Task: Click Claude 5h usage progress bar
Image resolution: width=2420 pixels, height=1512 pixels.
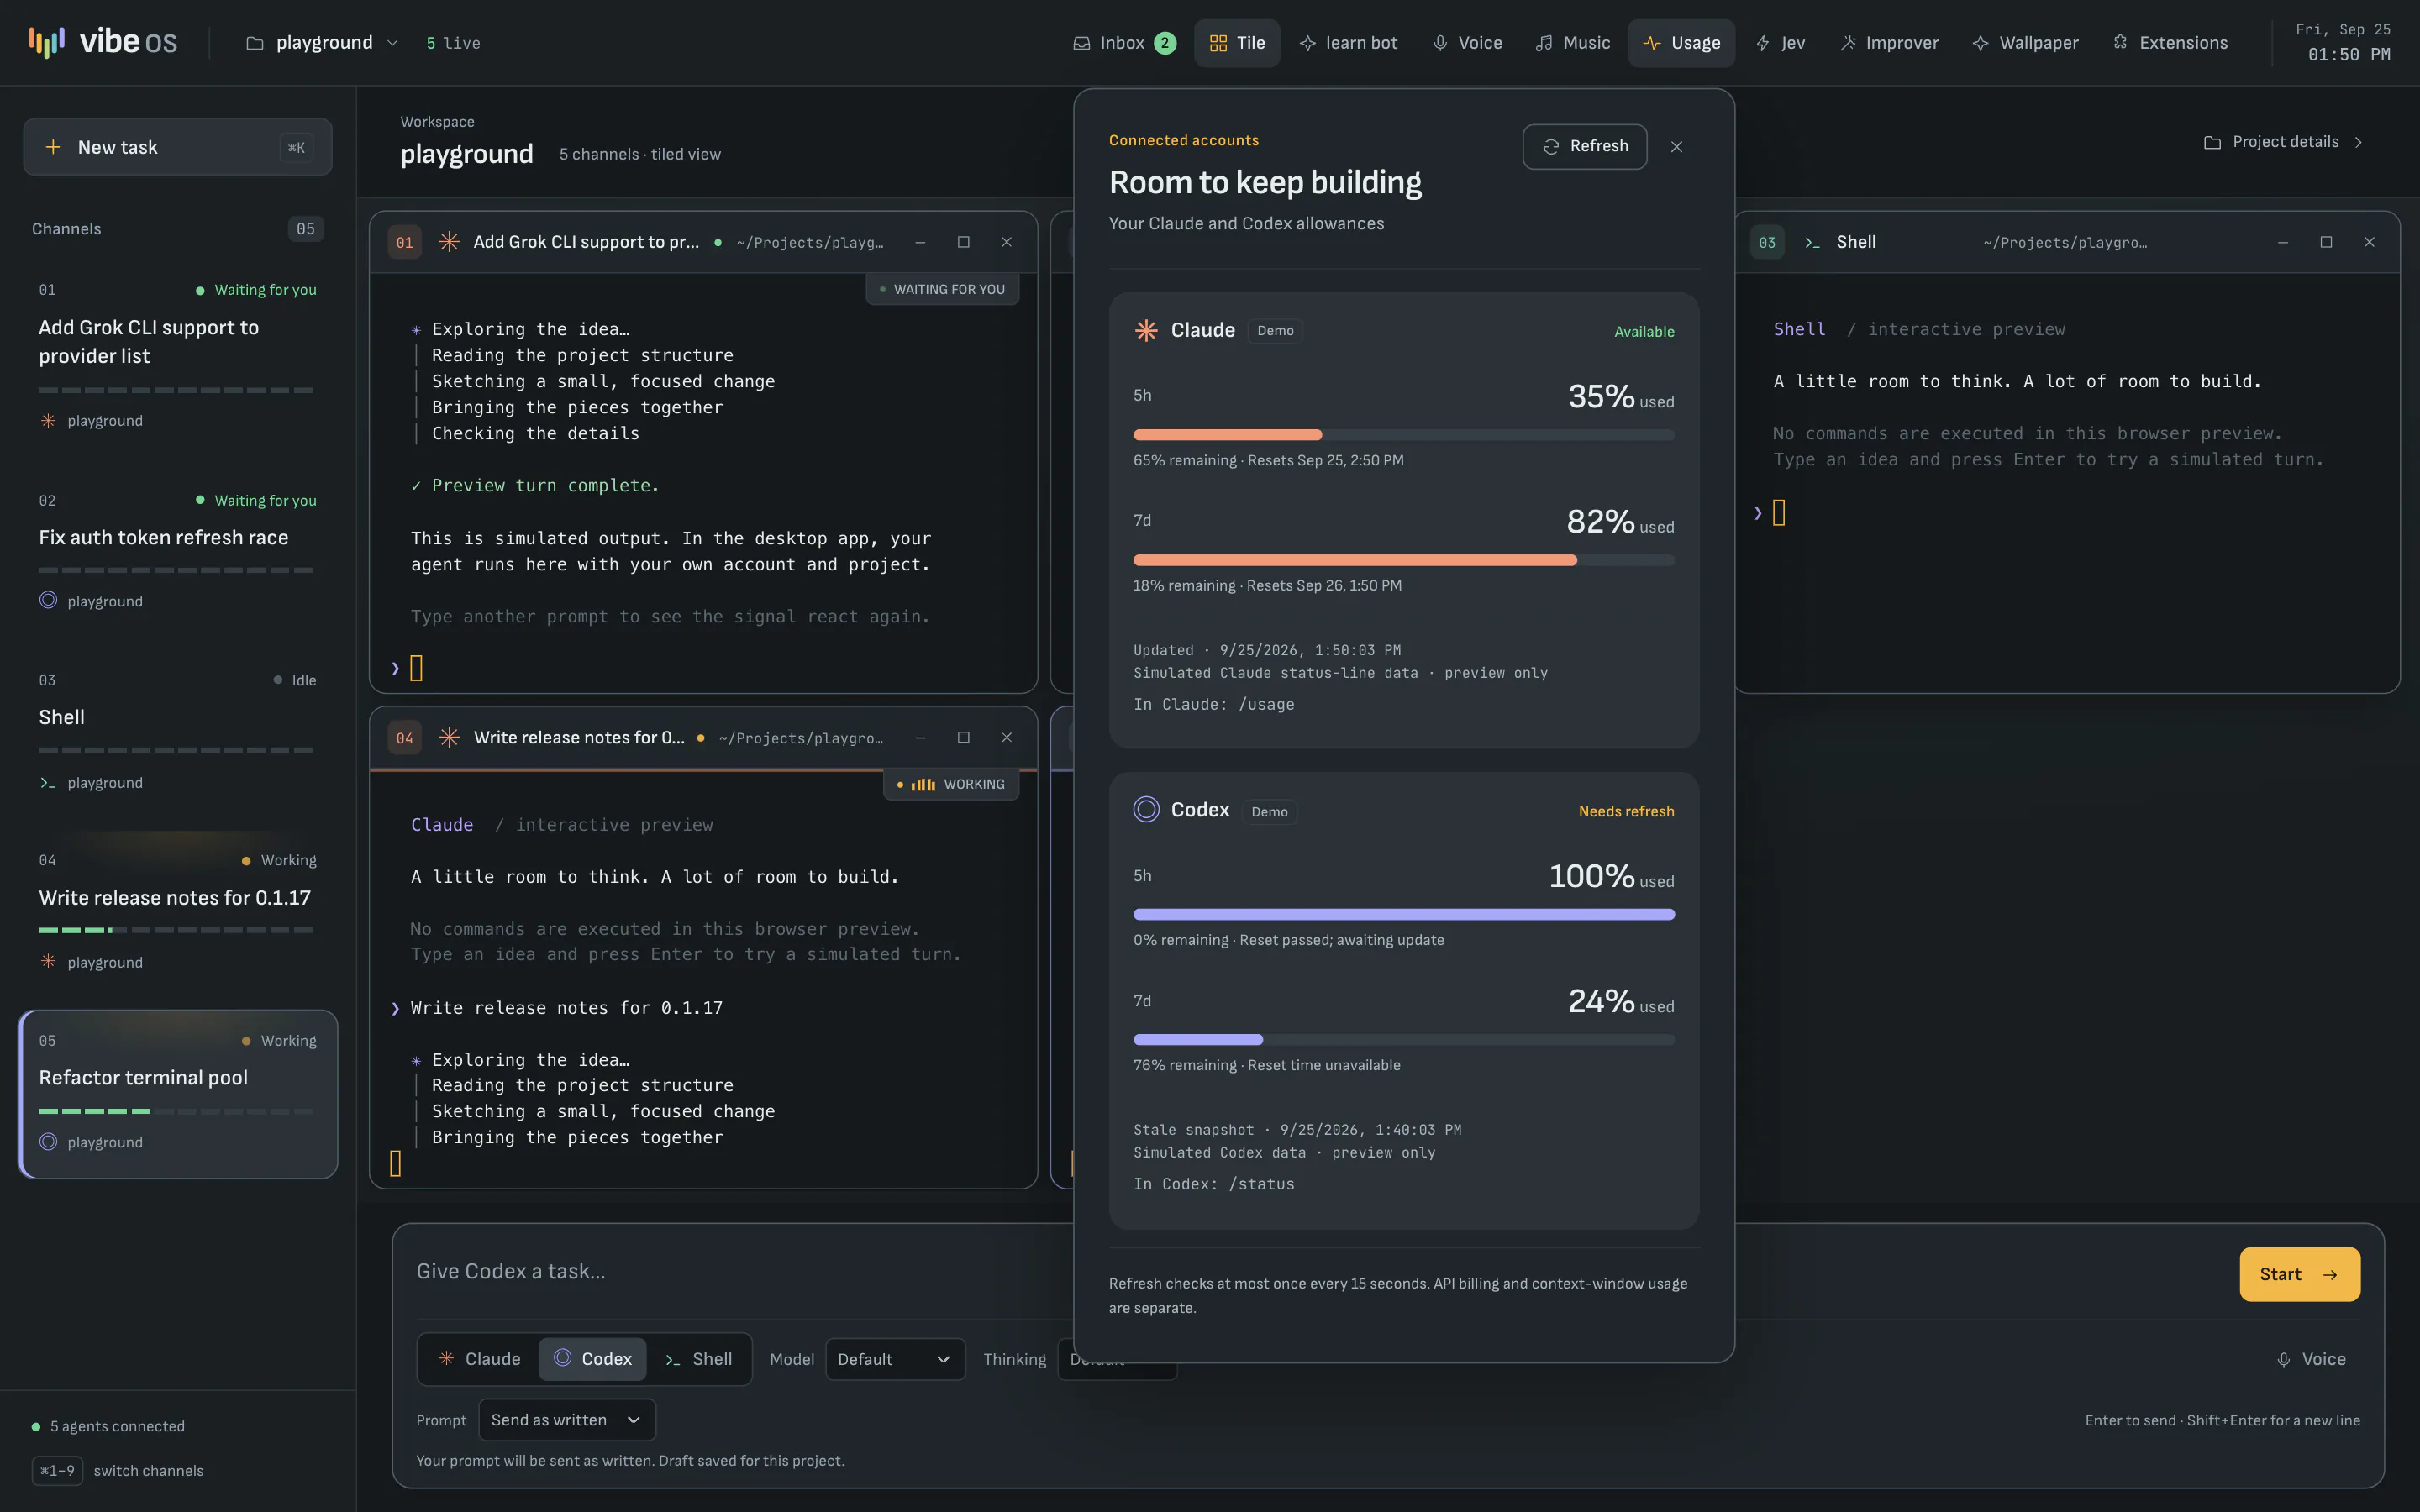Action: click(x=1404, y=435)
